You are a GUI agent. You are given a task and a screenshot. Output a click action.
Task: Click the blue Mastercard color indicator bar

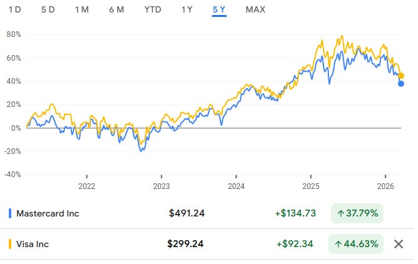click(10, 213)
